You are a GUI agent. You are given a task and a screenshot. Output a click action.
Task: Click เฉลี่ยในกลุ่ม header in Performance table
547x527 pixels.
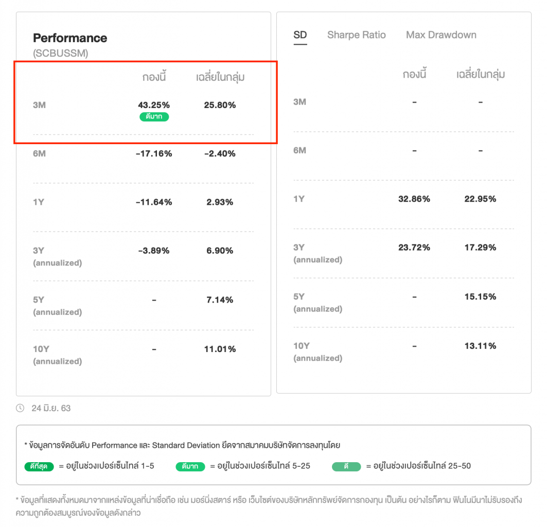(220, 78)
